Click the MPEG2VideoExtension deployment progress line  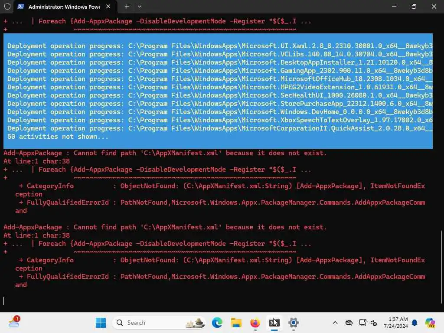220,87
